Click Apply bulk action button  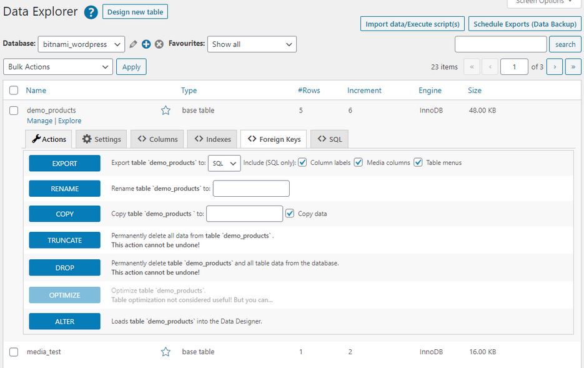click(x=131, y=67)
